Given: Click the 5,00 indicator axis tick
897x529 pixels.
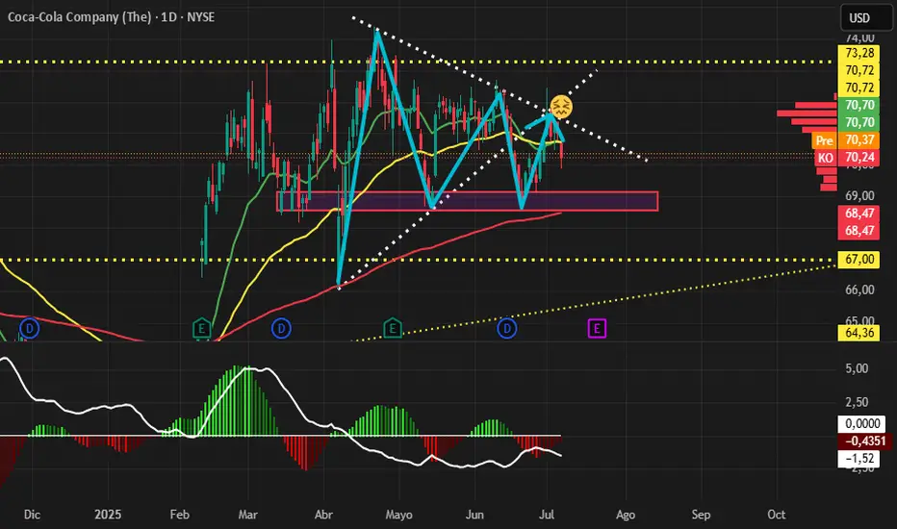Looking at the screenshot, I should coord(857,368).
